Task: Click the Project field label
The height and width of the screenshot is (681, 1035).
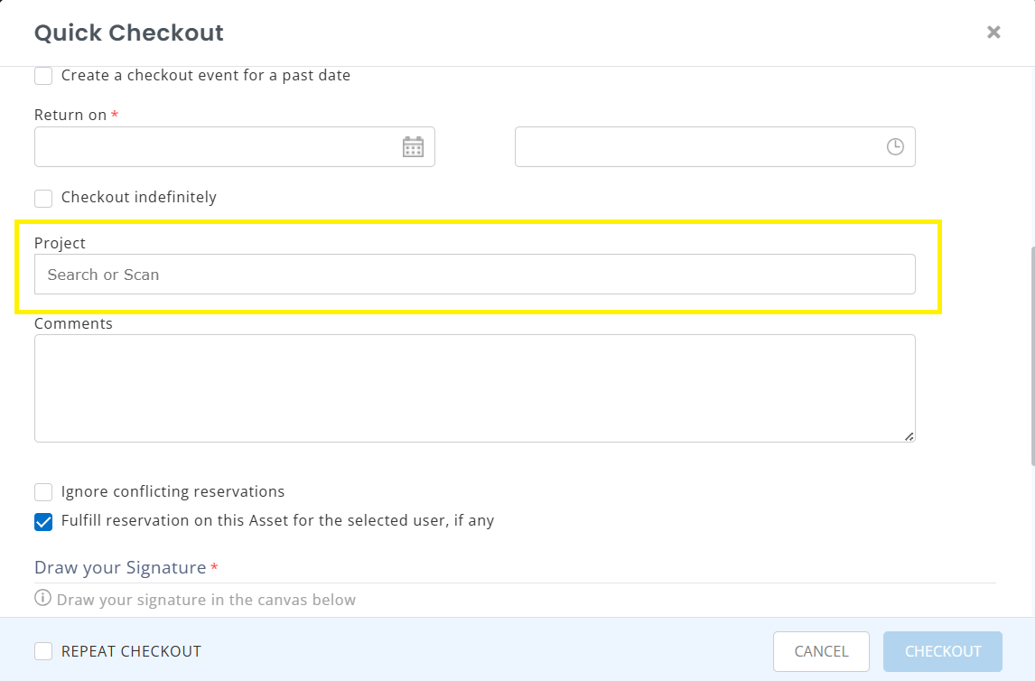Action: [x=61, y=243]
